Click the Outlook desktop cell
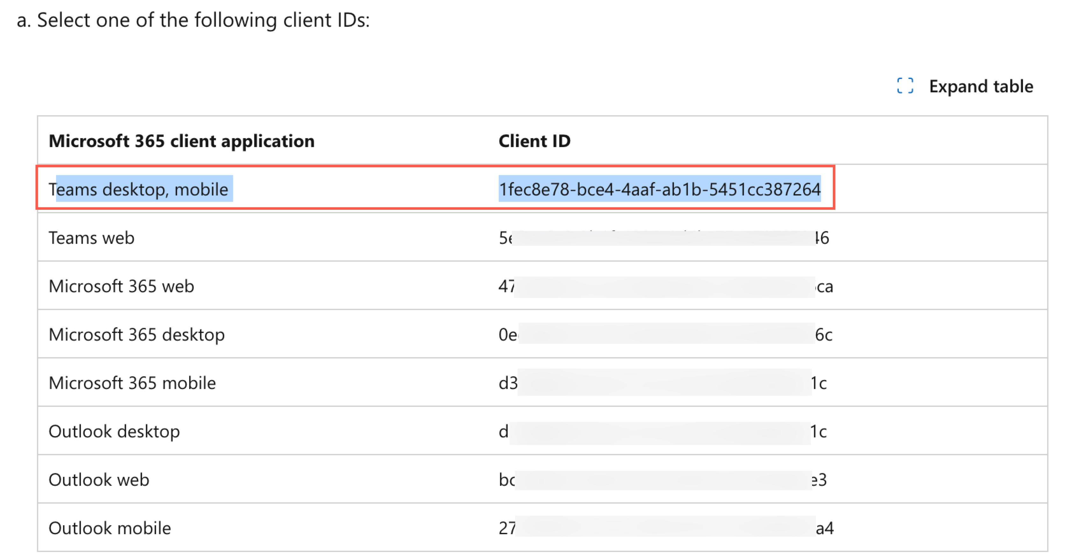Viewport: 1065px width, 559px height. pos(114,431)
